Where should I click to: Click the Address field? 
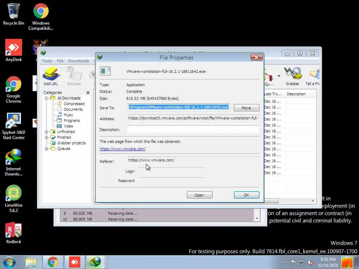pos(193,118)
